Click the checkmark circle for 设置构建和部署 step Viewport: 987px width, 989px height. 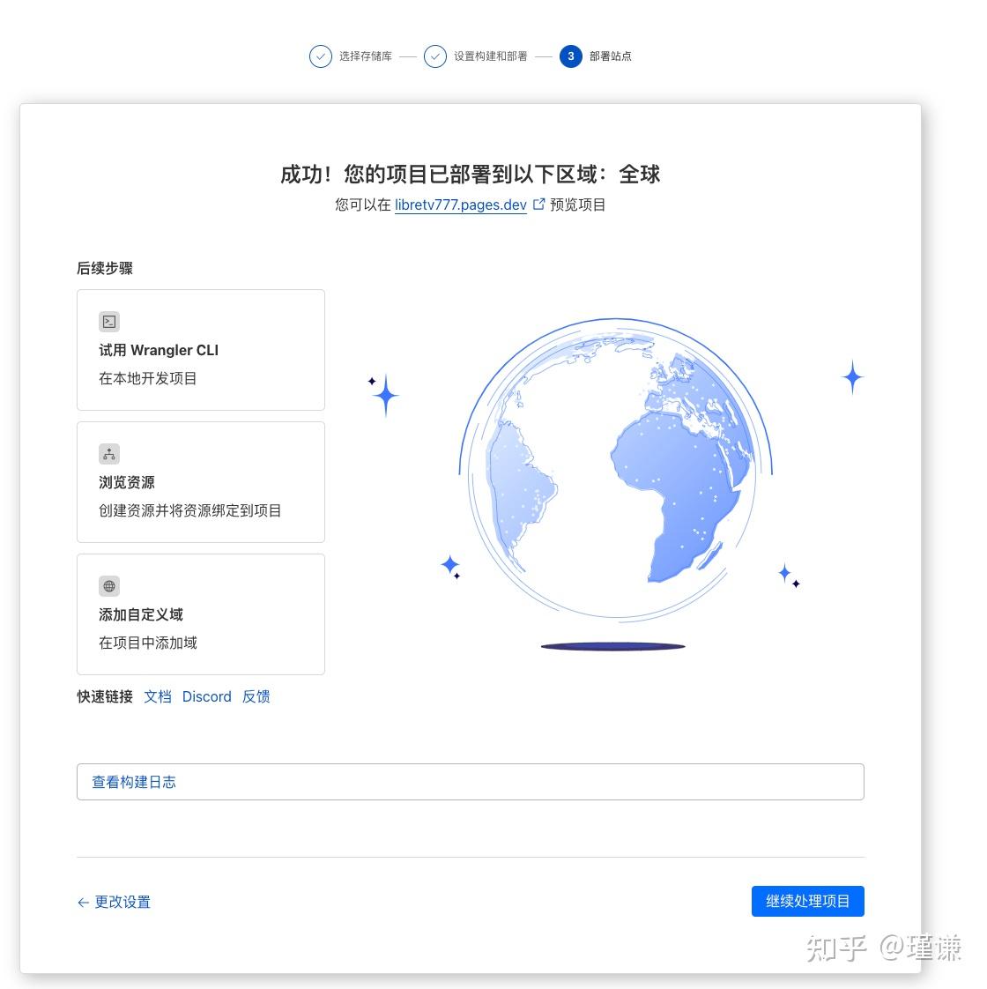coord(434,56)
